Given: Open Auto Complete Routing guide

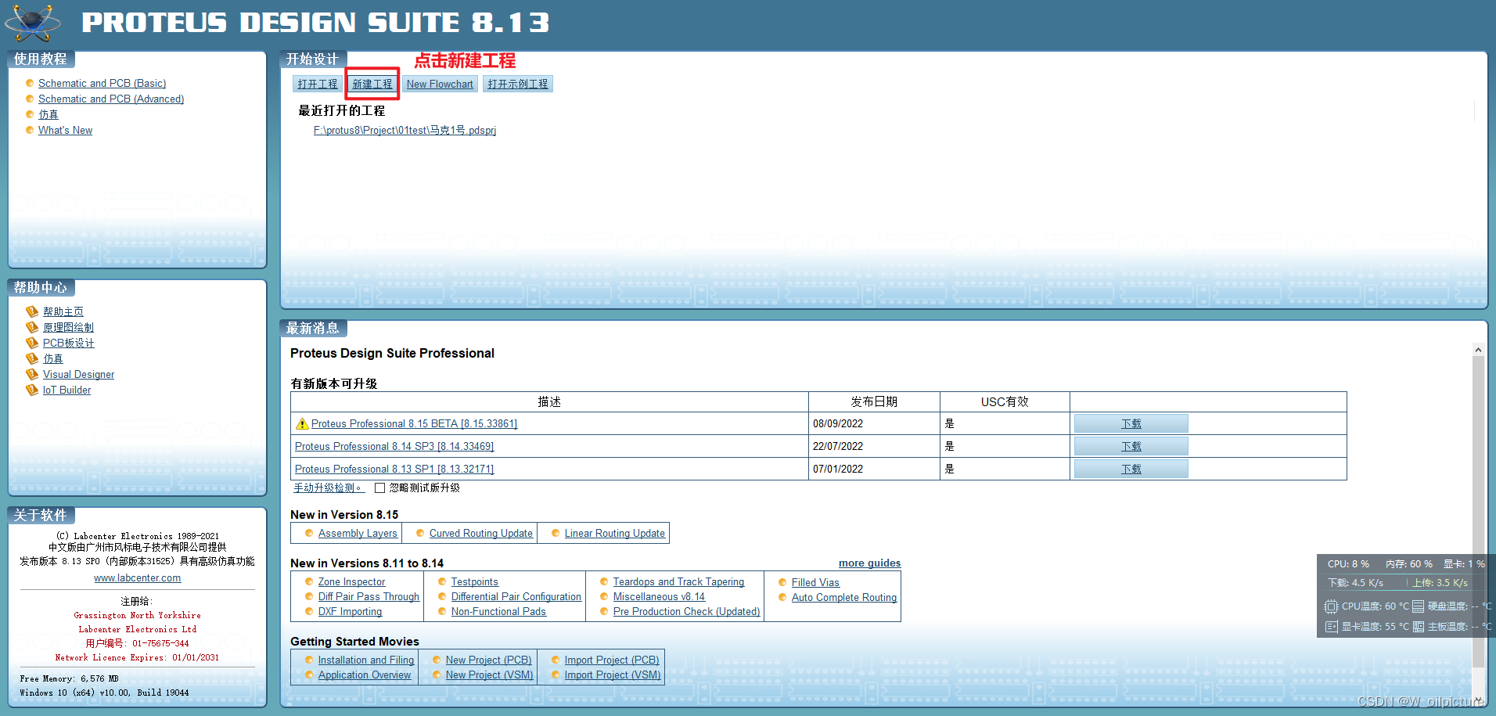Looking at the screenshot, I should (x=844, y=597).
